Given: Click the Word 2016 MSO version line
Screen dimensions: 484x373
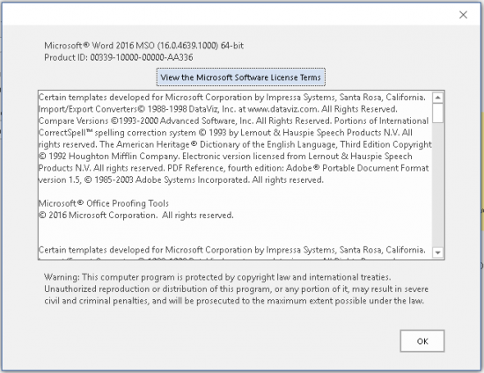Looking at the screenshot, I should tap(143, 46).
